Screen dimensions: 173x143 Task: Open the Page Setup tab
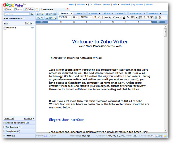tap(136, 13)
